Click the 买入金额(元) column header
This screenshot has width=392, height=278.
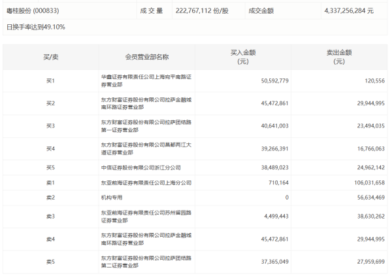(x=243, y=57)
